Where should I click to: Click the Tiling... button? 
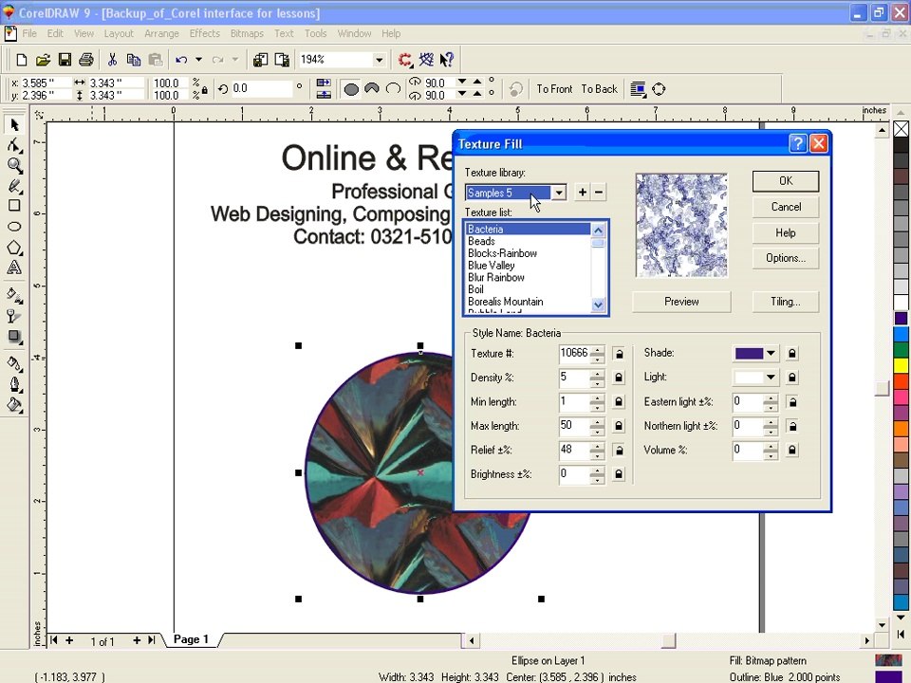point(786,302)
